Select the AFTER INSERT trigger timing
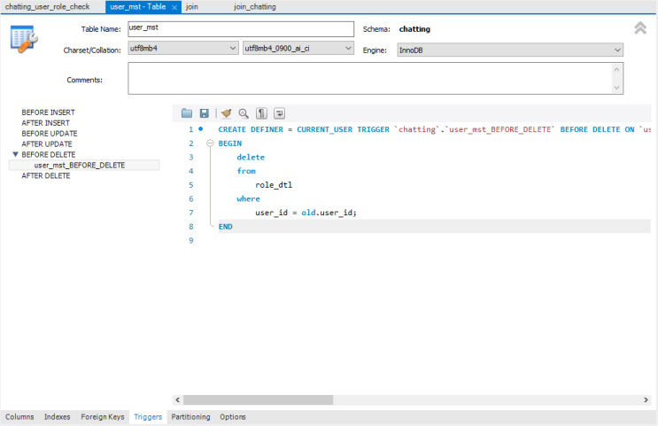Image resolution: width=658 pixels, height=426 pixels. point(46,123)
